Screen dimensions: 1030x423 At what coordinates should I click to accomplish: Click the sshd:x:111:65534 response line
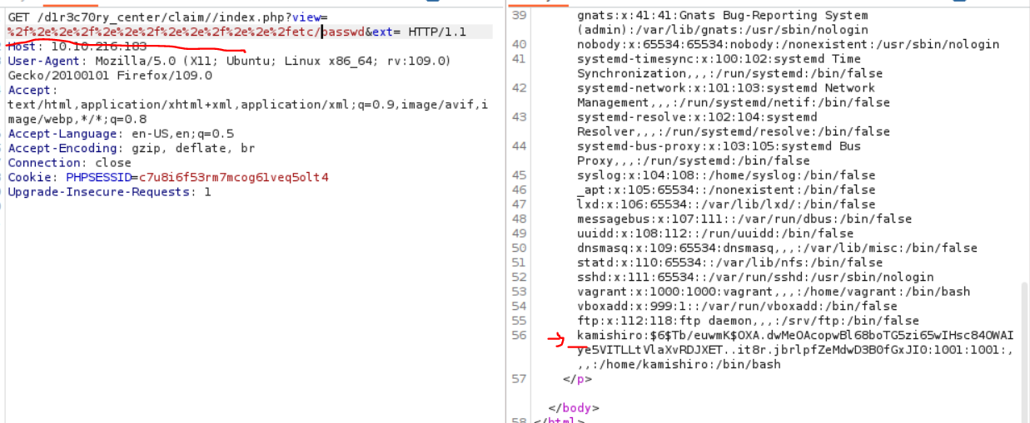point(755,277)
